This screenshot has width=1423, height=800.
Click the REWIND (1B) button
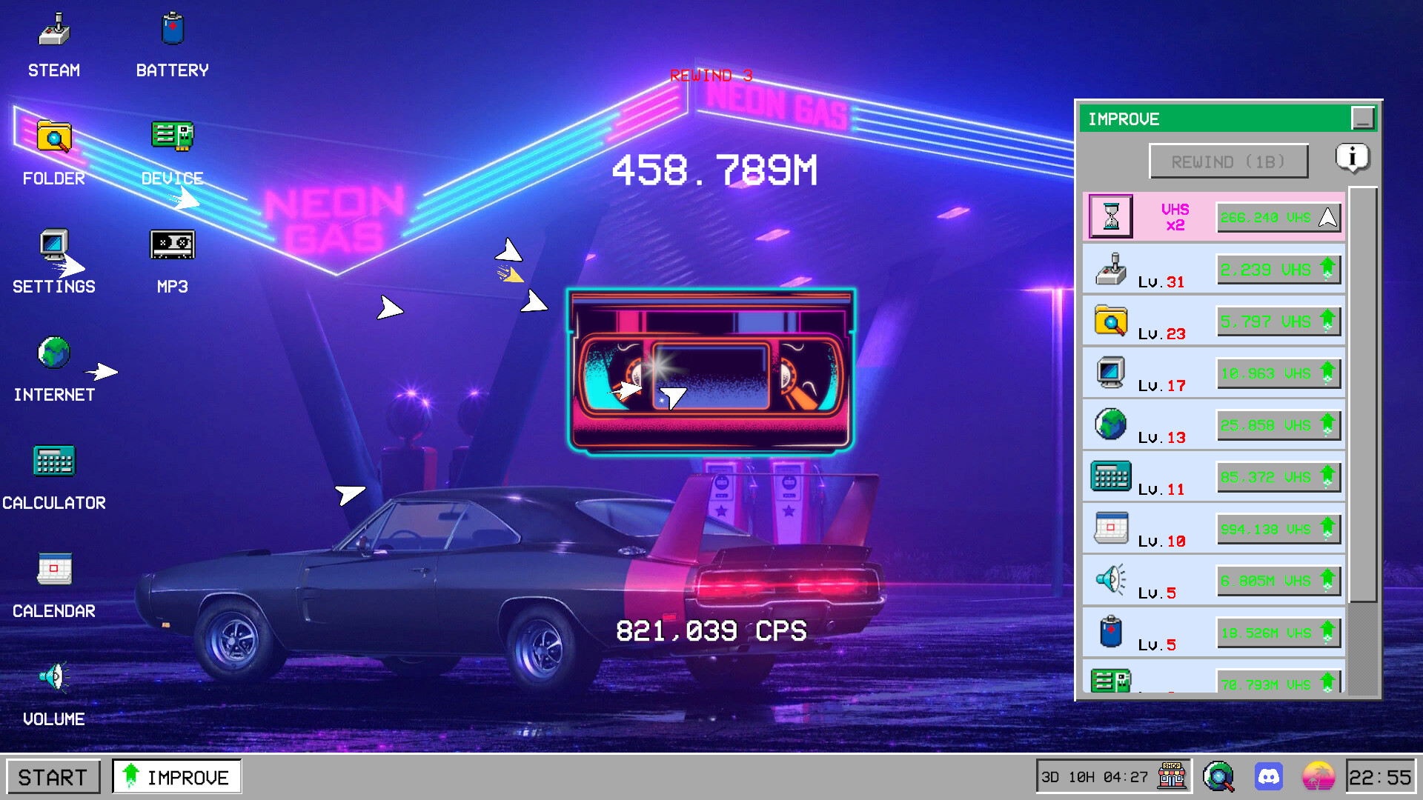coord(1228,161)
